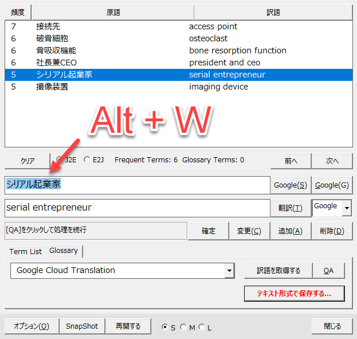Expand the Google Cloud Translation combo box
Viewport: 357px width, 339px height.
pyautogui.click(x=230, y=271)
